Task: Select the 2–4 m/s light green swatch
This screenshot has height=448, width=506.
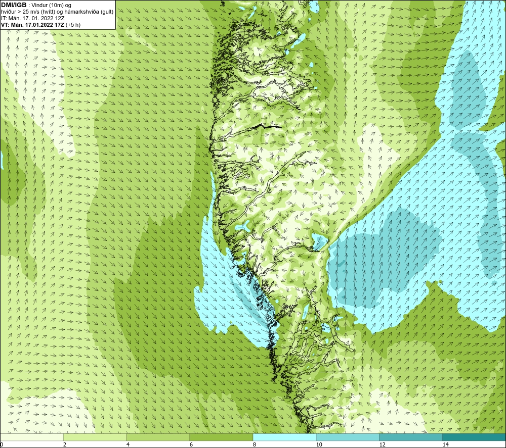Action: pyautogui.click(x=95, y=437)
